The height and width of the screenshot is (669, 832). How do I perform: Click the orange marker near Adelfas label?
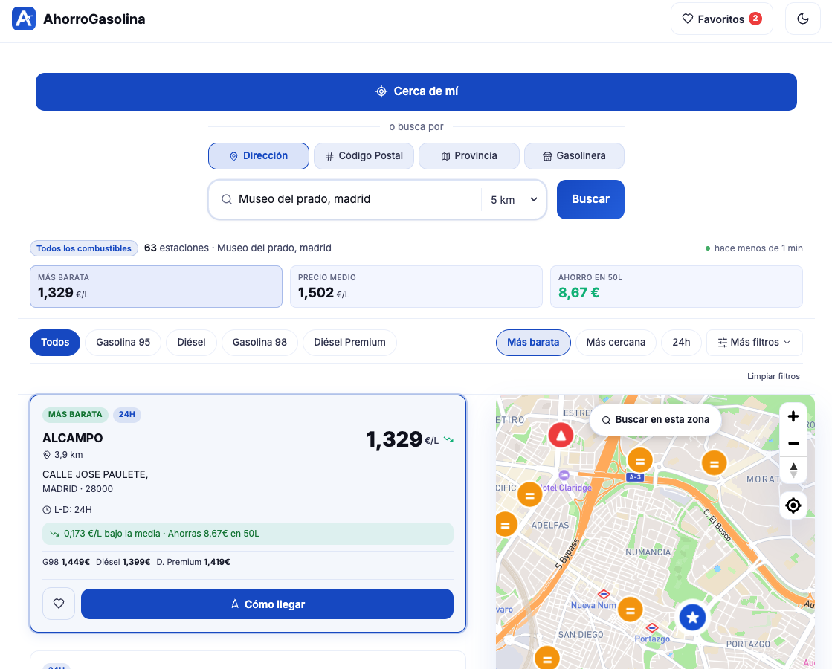tap(504, 526)
